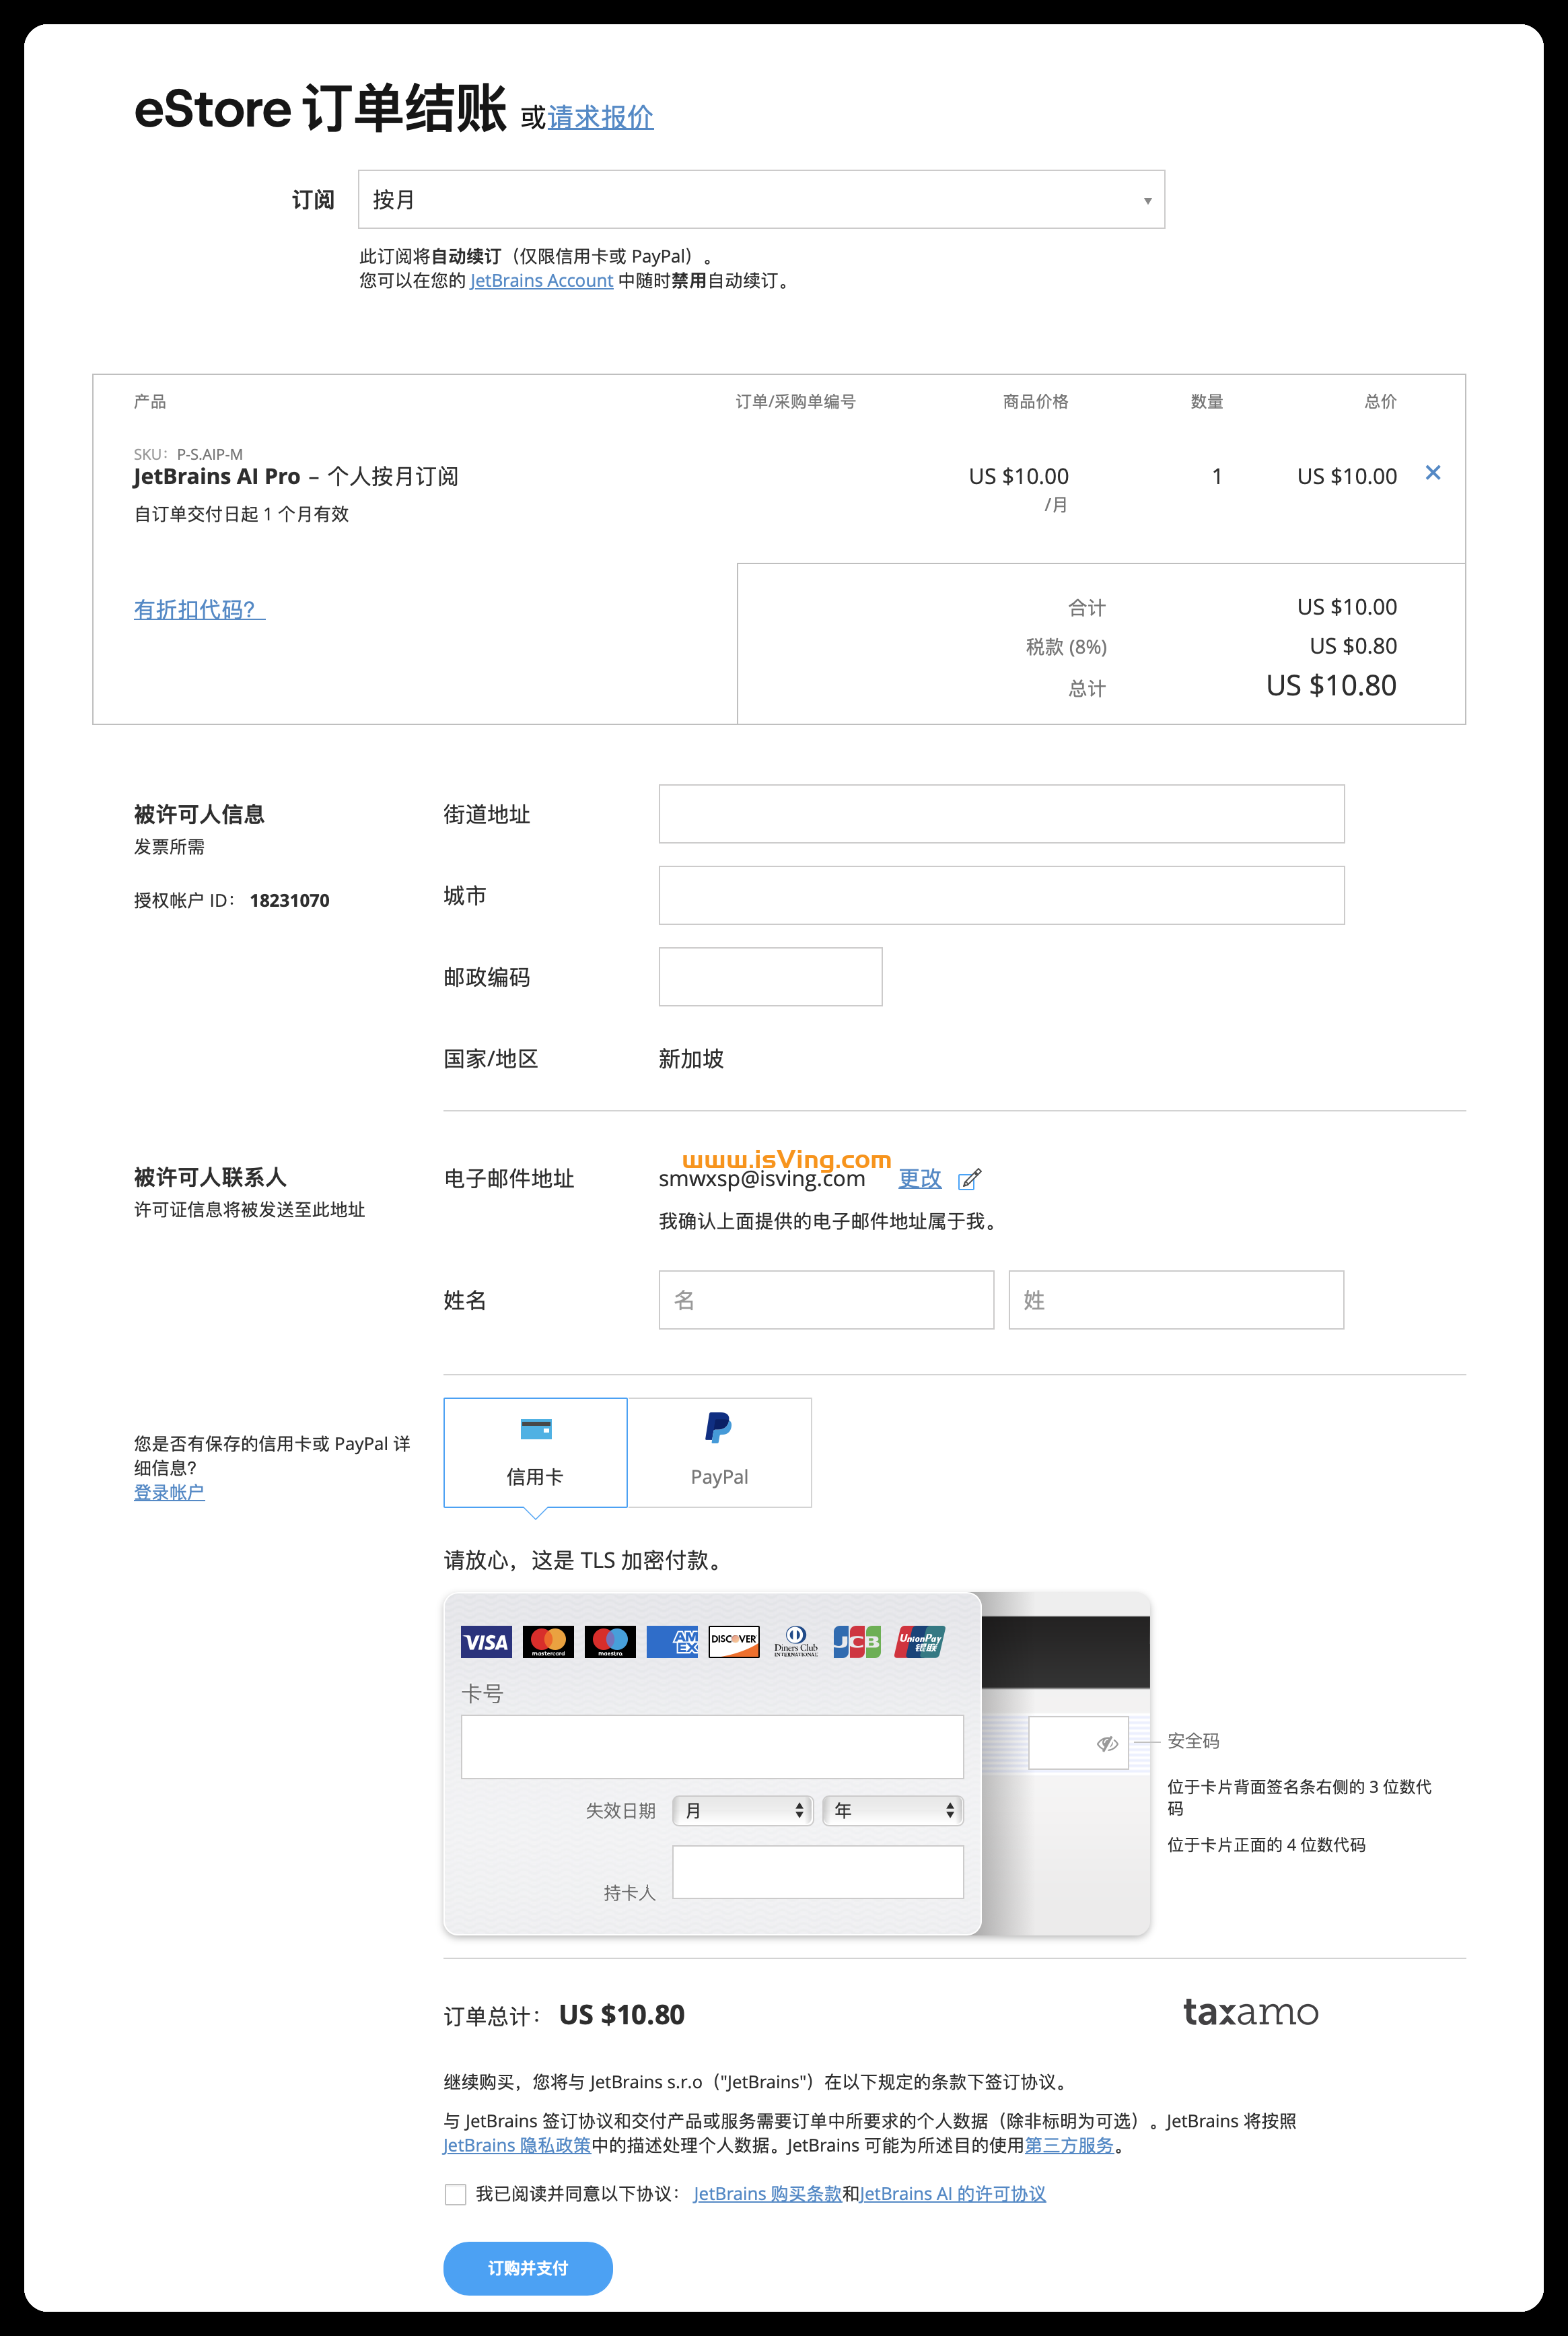Focus the 名 first name field
Viewport: 1568px width, 2336px height.
(x=826, y=1299)
